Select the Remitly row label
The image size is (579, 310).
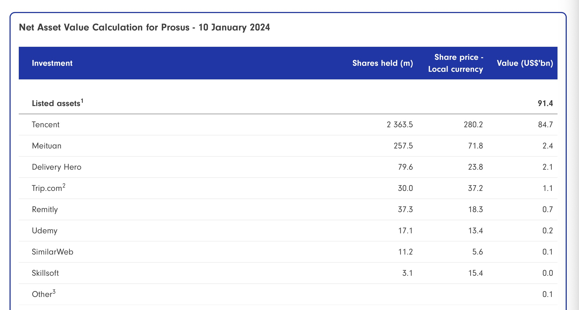(x=45, y=209)
